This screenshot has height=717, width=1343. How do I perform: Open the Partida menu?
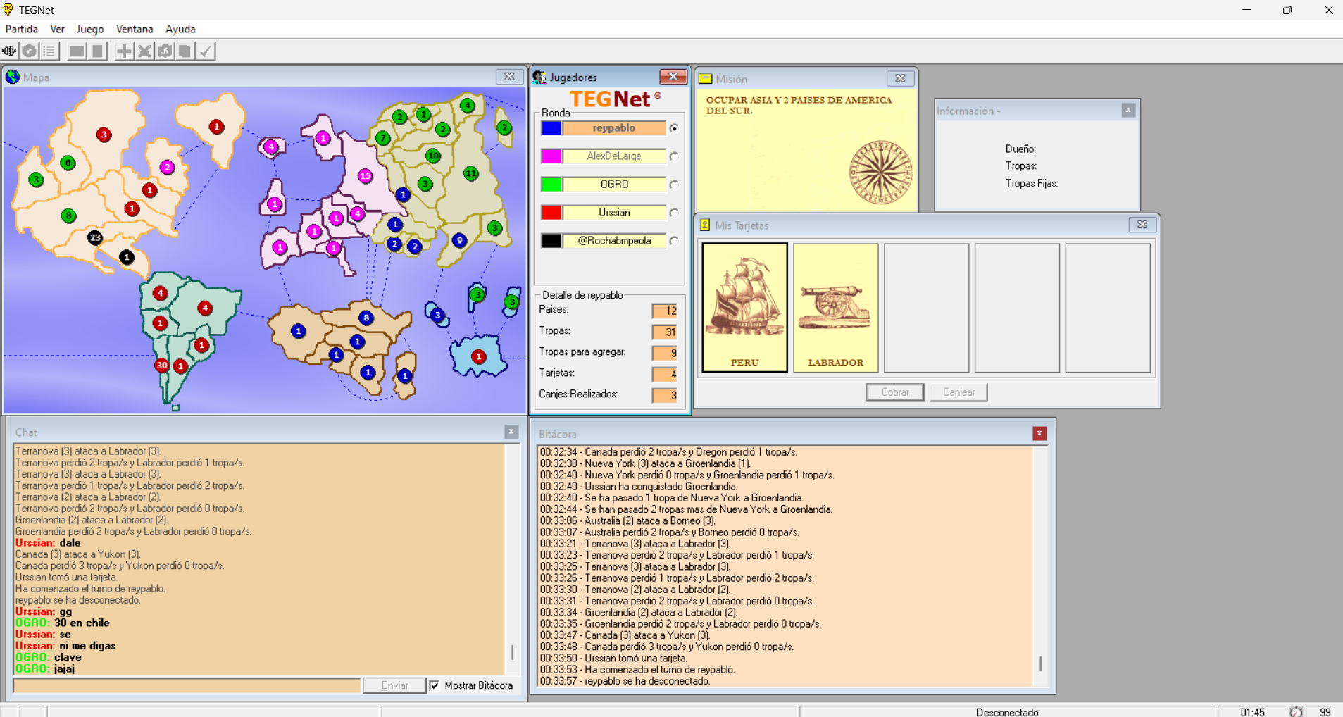coord(22,29)
